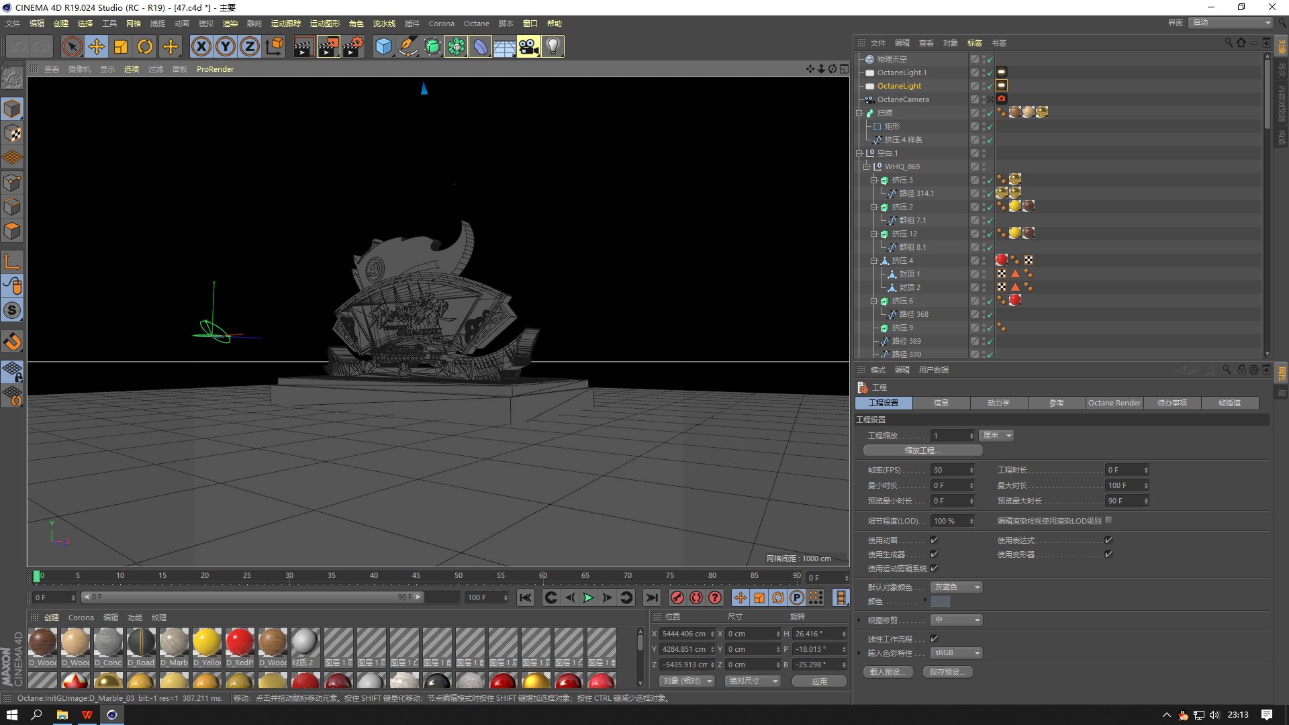The height and width of the screenshot is (725, 1289).
Task: Collapse 空白.1 tree node
Action: pyautogui.click(x=859, y=153)
